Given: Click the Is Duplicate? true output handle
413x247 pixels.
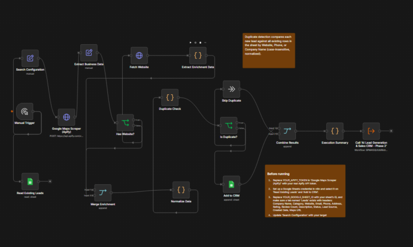Looking at the screenshot, I should click(237, 123).
